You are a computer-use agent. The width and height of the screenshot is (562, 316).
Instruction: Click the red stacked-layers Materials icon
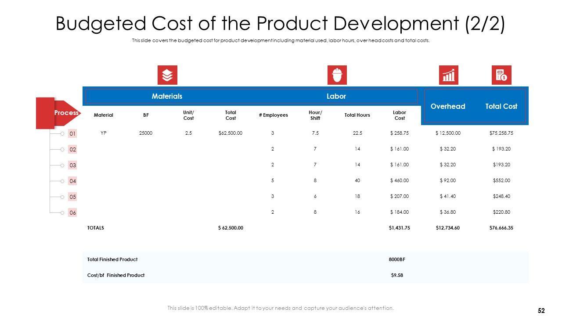167,75
